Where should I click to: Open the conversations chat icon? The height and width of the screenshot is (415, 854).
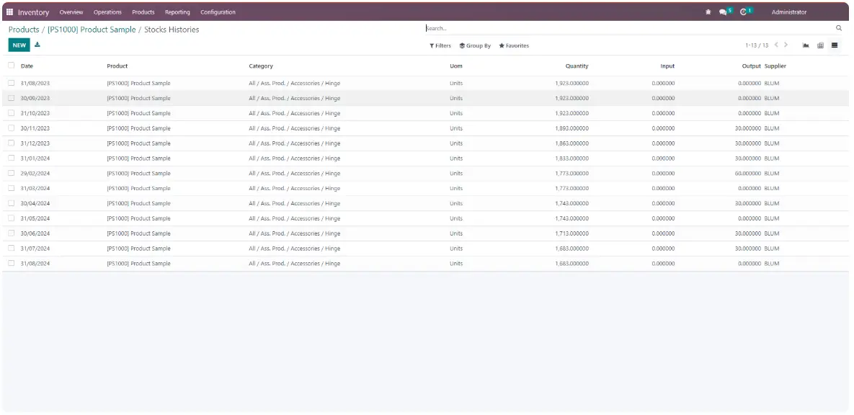click(x=724, y=12)
